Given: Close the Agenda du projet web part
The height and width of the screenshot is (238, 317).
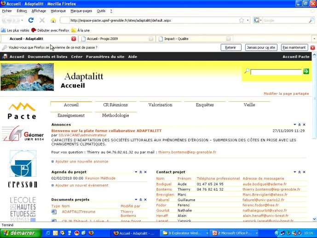Looking at the screenshot, I should point(145,172).
